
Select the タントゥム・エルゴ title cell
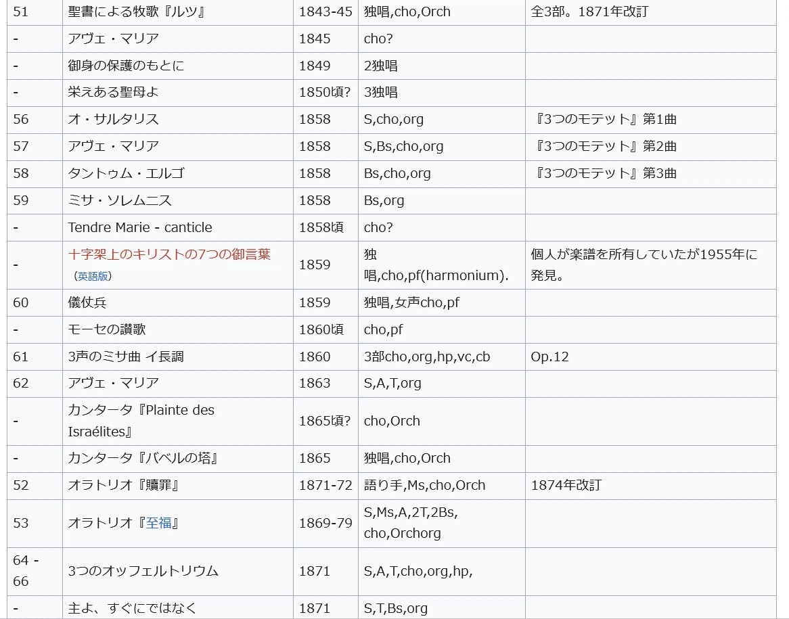[x=126, y=173]
